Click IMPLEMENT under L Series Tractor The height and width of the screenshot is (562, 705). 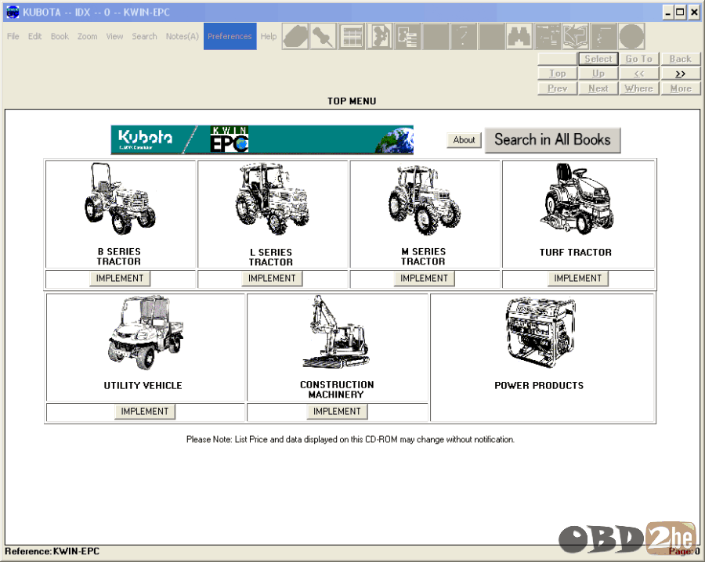(x=272, y=279)
